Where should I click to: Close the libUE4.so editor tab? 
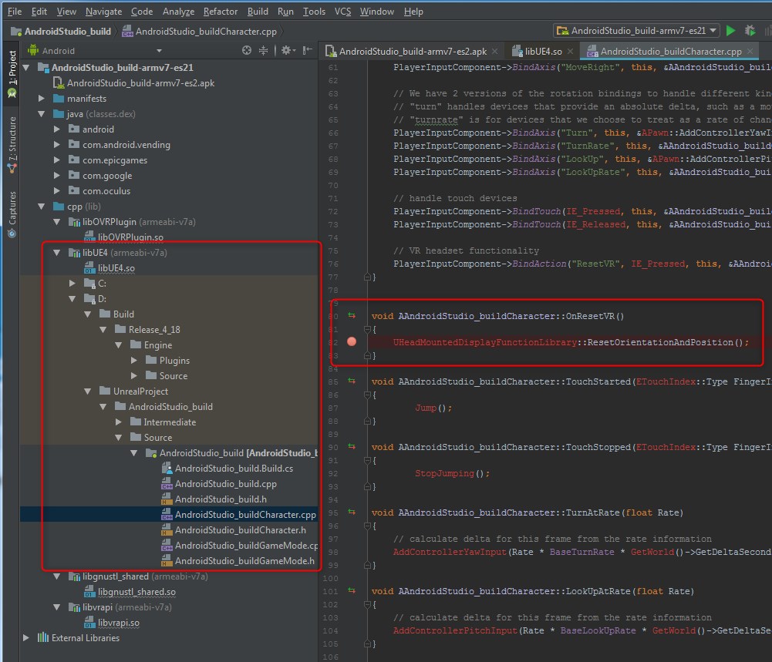pyautogui.click(x=570, y=51)
